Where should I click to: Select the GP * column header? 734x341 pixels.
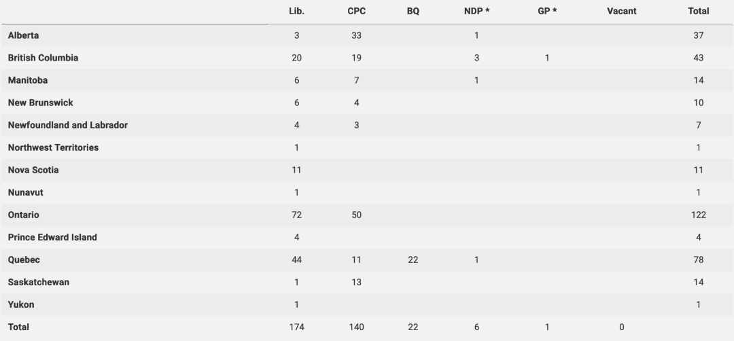click(x=547, y=11)
